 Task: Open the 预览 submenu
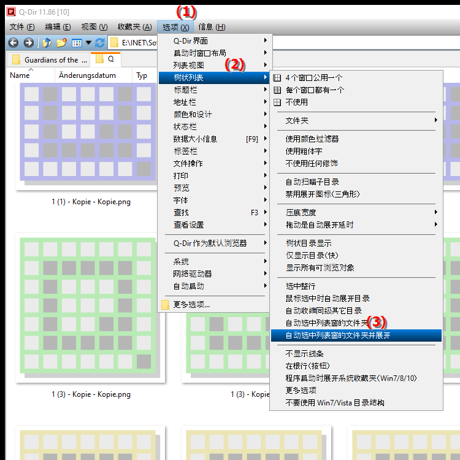(214, 188)
